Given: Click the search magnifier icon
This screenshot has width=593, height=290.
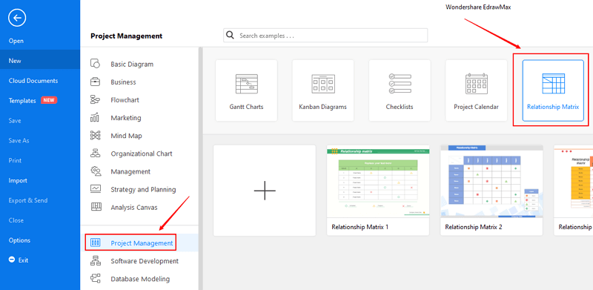Looking at the screenshot, I should pos(230,35).
